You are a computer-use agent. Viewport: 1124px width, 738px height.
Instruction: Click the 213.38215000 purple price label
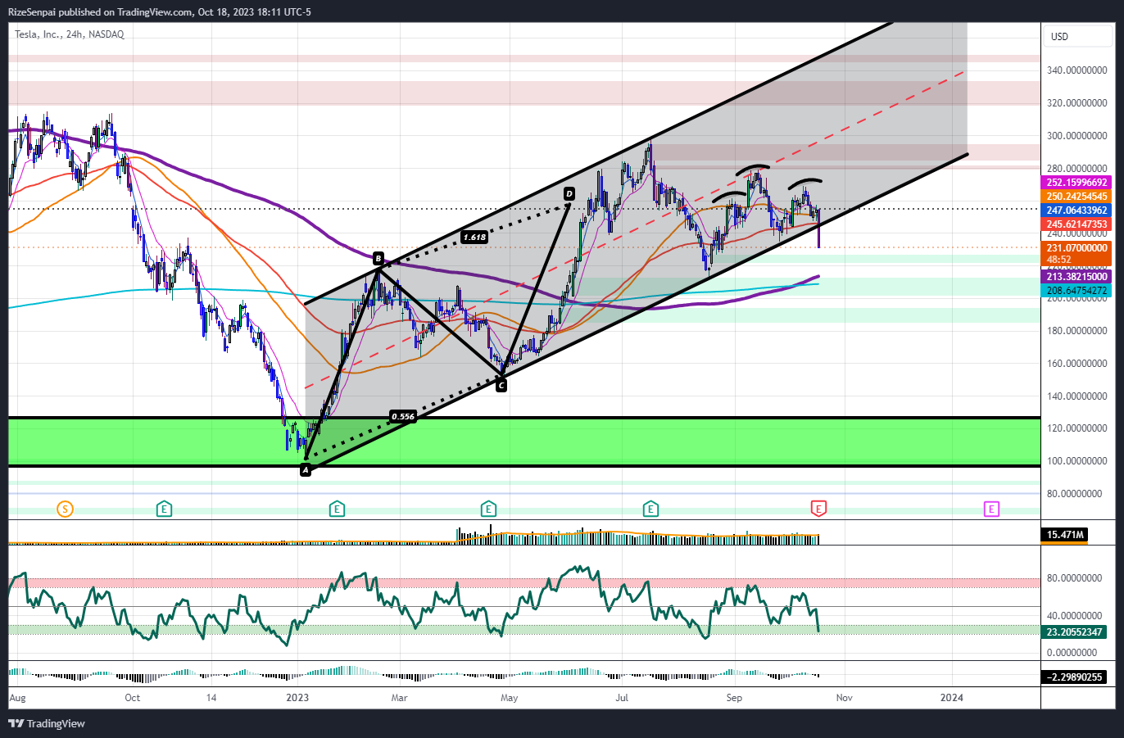(1076, 277)
